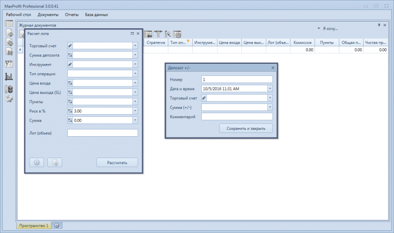Image resolution: width=394 pixels, height=233 pixels.
Task: Click the table settings gear toolbar icon
Action: [177, 34]
